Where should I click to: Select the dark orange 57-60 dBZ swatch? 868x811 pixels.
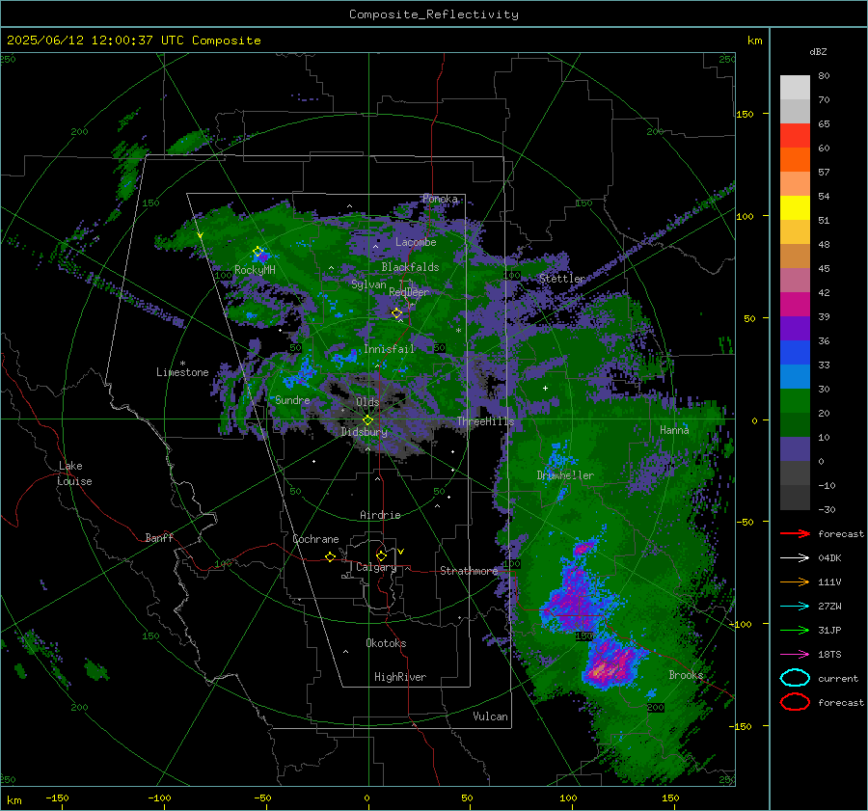tap(795, 159)
